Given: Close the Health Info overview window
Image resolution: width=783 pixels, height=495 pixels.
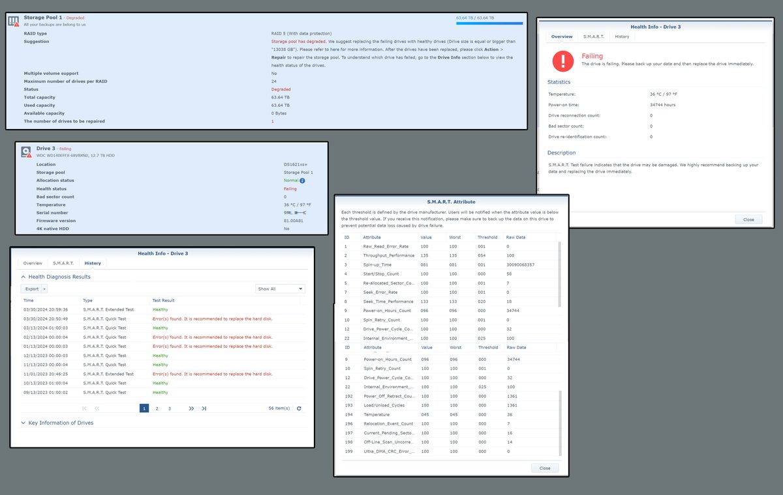Looking at the screenshot, I should [748, 219].
